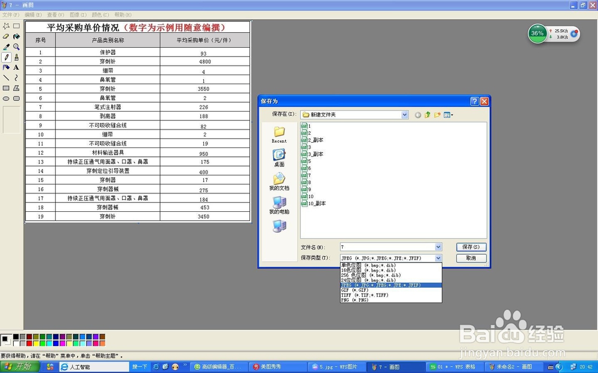The width and height of the screenshot is (598, 373).
Task: Pick the straight line tool
Action: pyautogui.click(x=6, y=78)
